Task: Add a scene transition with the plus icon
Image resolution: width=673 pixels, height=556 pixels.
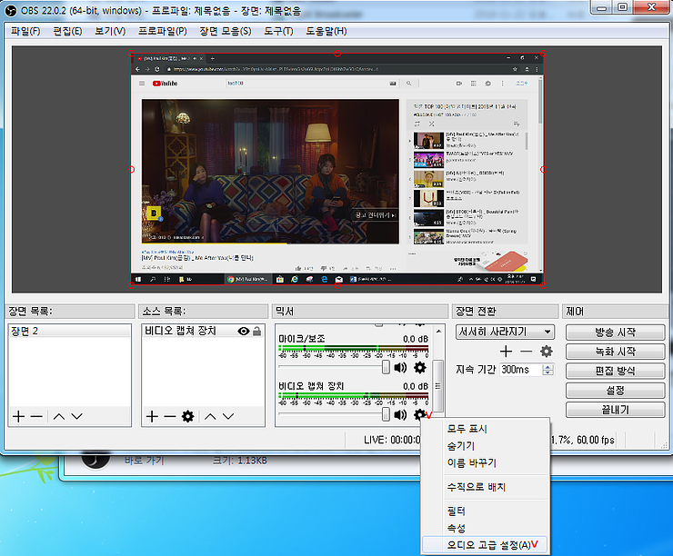Action: (x=506, y=352)
